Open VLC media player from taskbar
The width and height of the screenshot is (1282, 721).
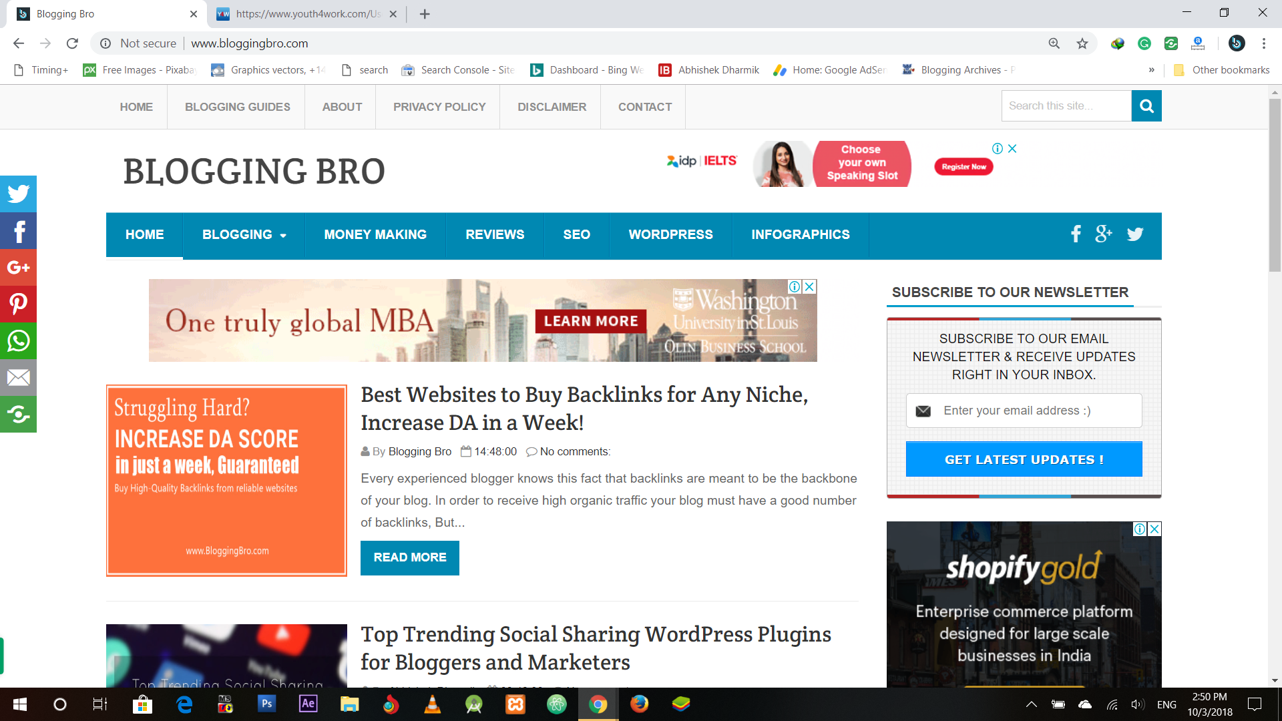(x=433, y=704)
